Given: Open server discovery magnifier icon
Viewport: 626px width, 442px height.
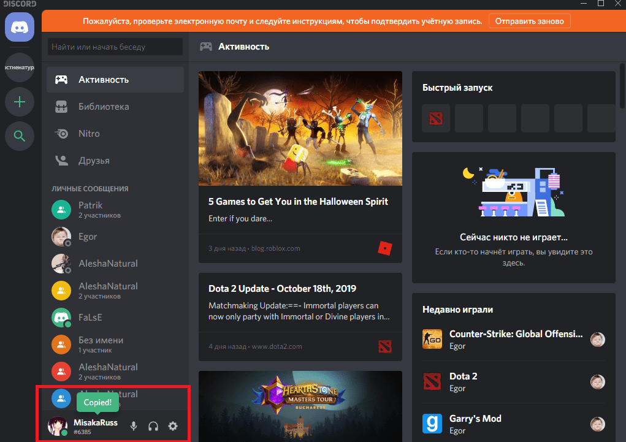Looking at the screenshot, I should (20, 136).
